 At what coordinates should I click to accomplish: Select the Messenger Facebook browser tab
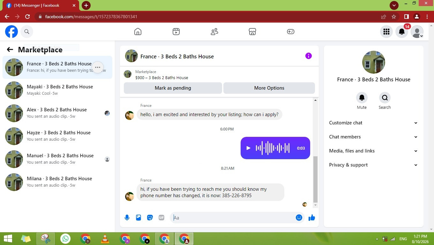[41, 5]
